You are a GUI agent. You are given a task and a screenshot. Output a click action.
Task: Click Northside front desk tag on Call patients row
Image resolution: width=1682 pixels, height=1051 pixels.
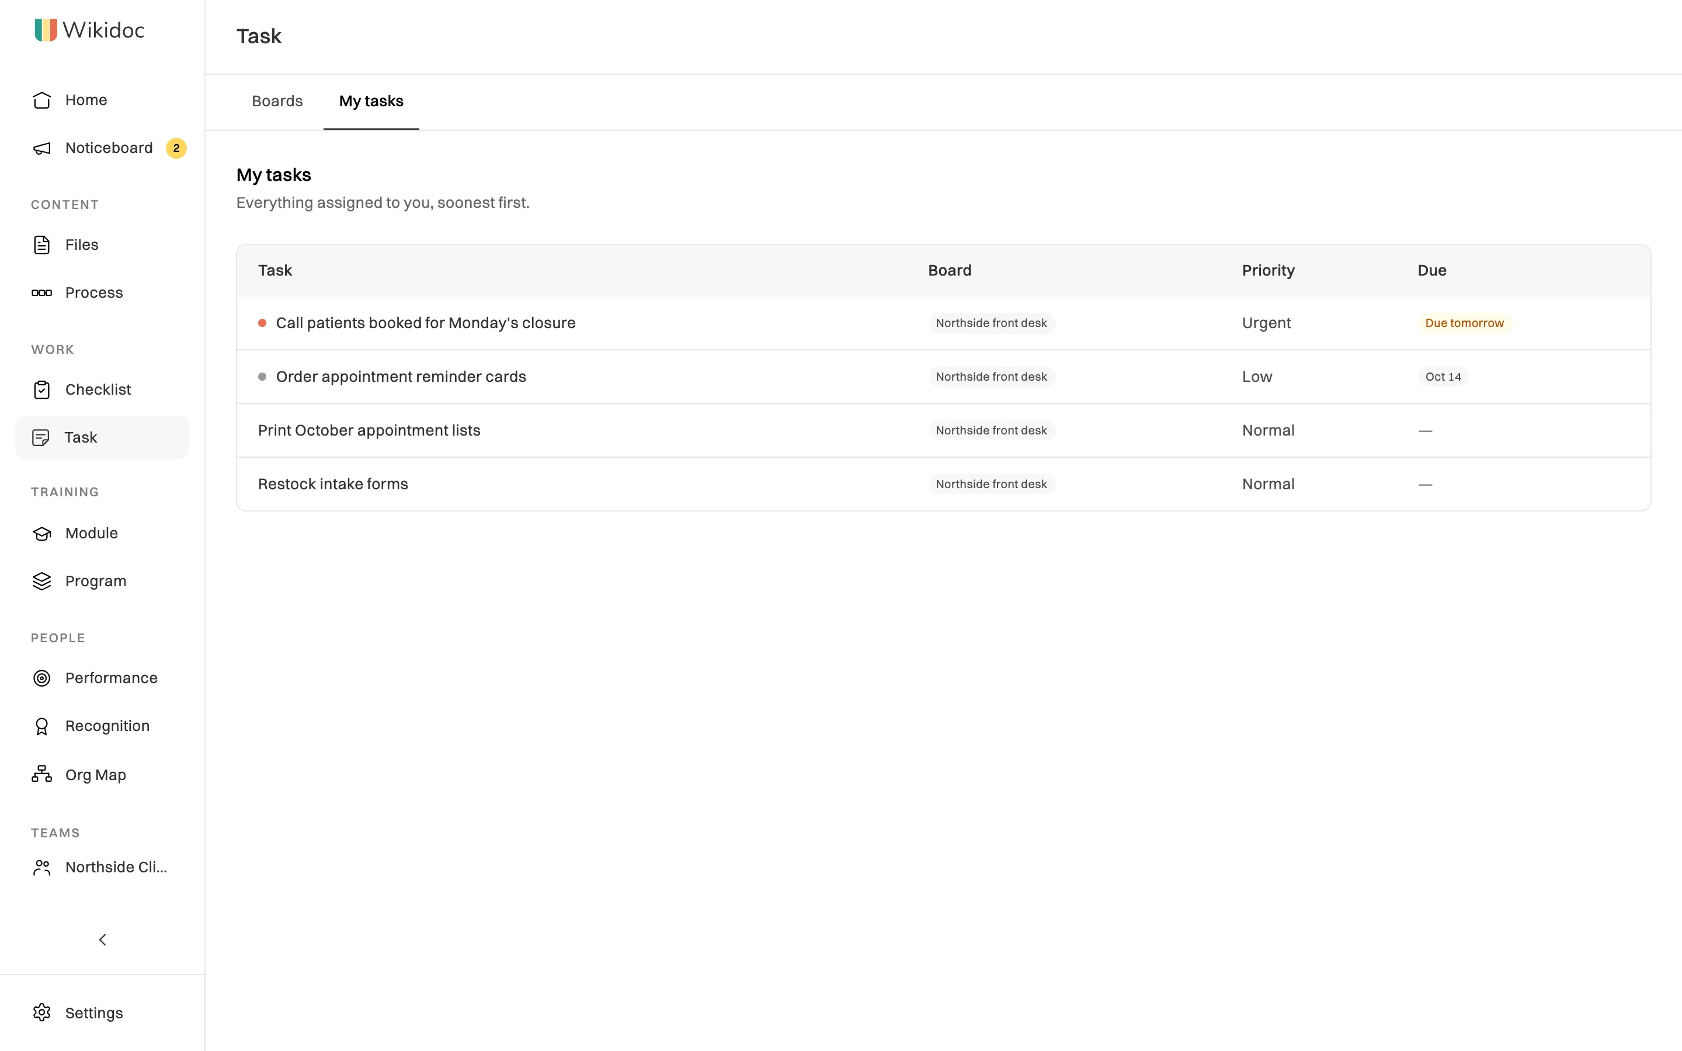[x=991, y=323]
